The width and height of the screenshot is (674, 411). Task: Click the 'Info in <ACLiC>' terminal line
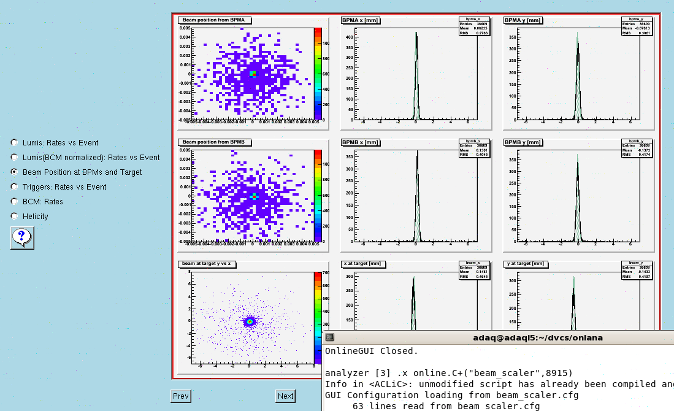499,384
